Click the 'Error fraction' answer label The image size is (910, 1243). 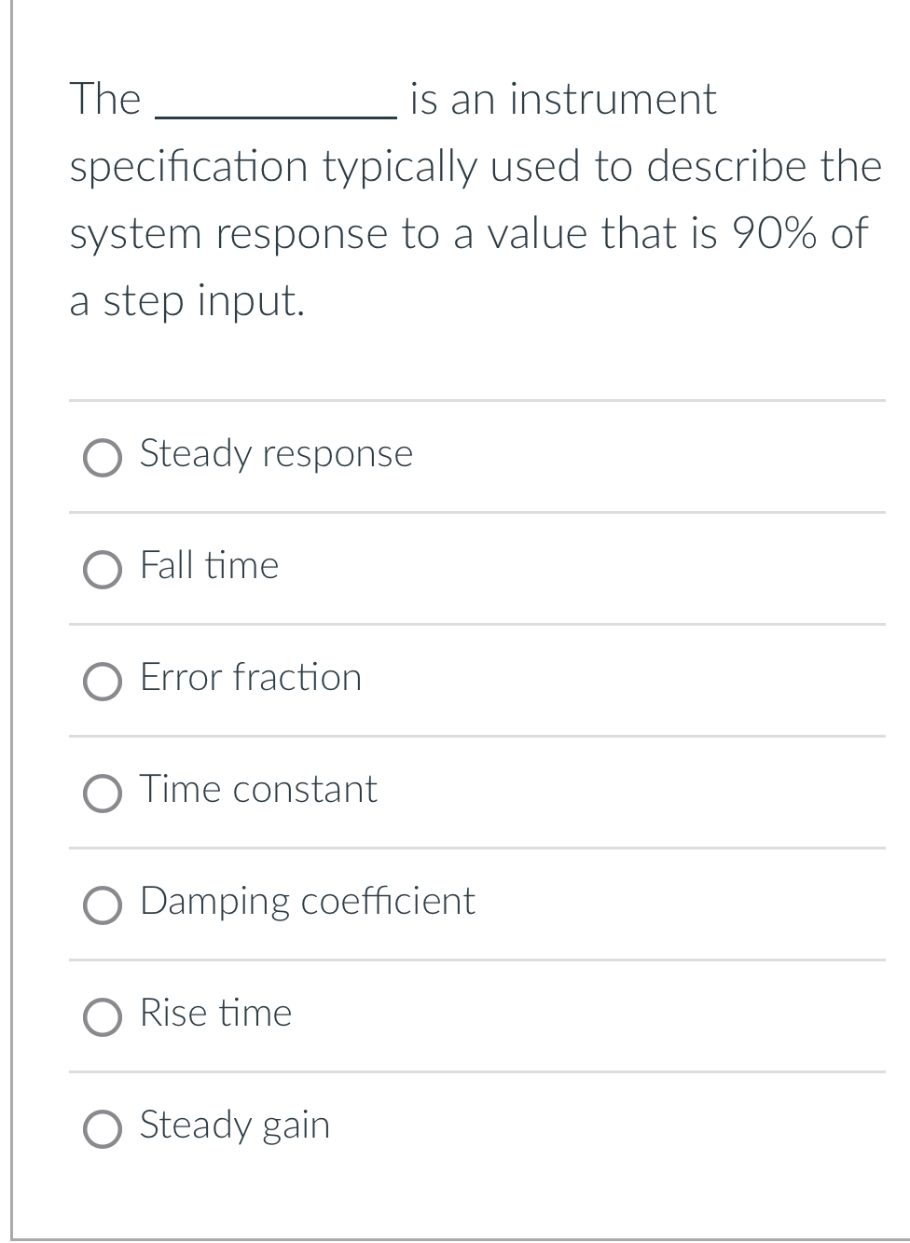[251, 678]
